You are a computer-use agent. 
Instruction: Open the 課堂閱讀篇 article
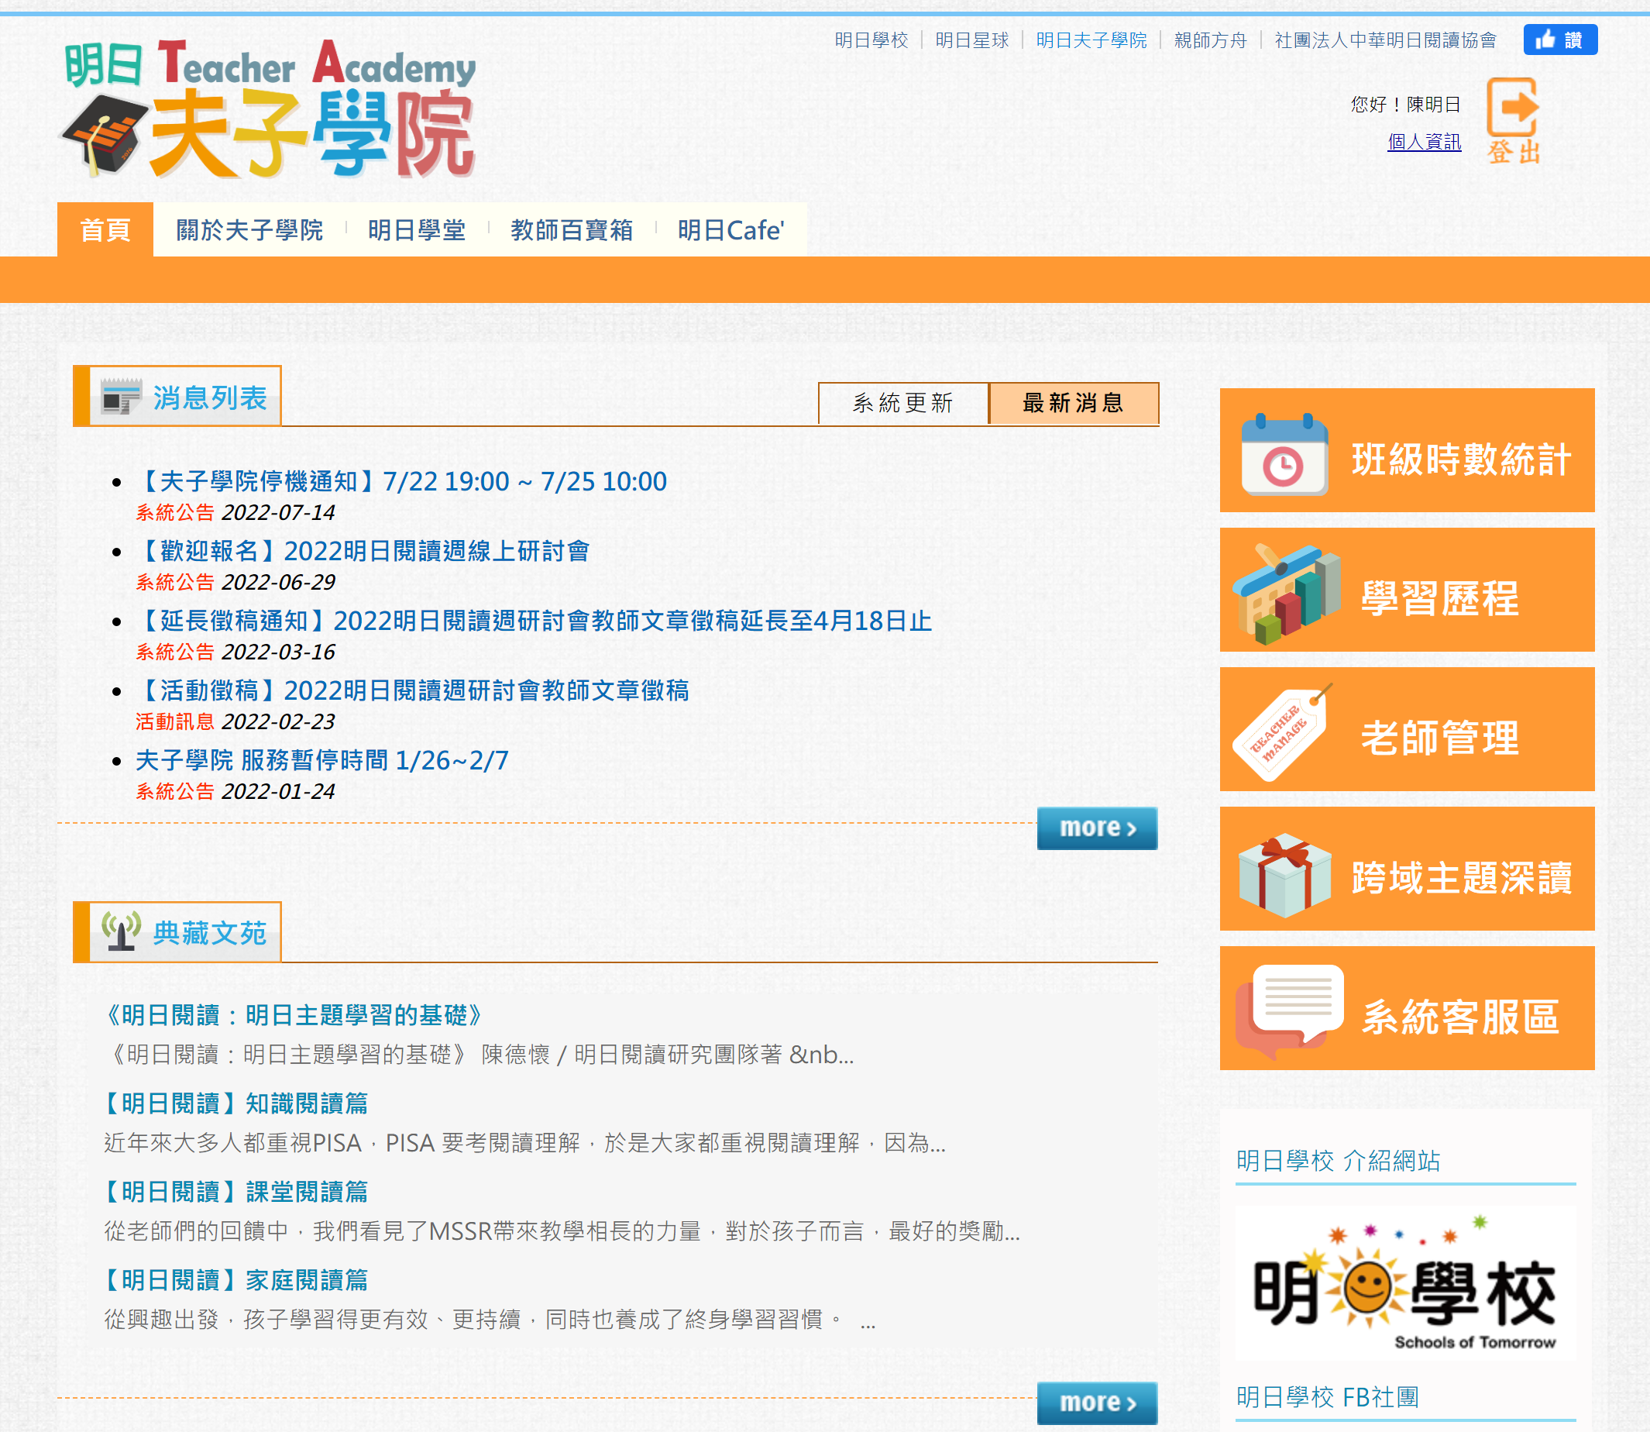click(236, 1192)
